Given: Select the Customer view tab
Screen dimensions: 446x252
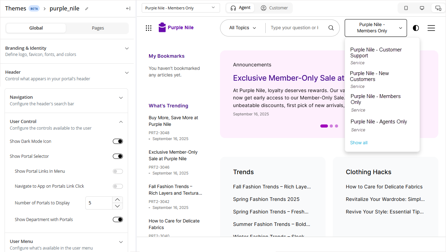Looking at the screenshot, I should [x=274, y=8].
